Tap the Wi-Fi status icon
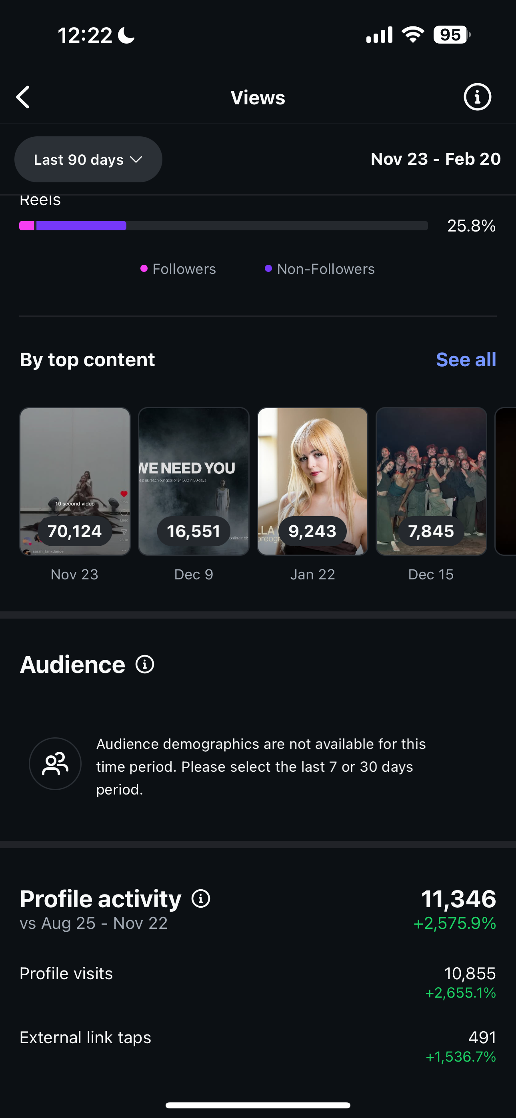516x1118 pixels. tap(413, 35)
